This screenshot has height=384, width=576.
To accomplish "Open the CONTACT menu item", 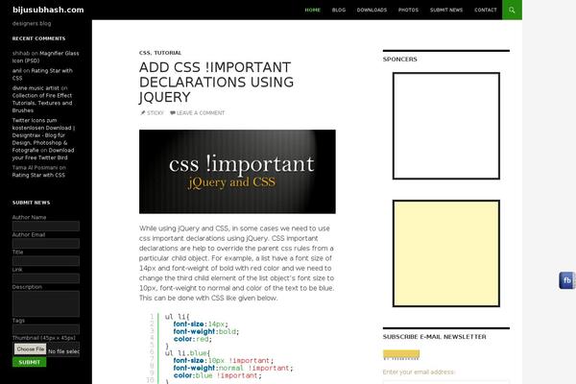I will [485, 10].
